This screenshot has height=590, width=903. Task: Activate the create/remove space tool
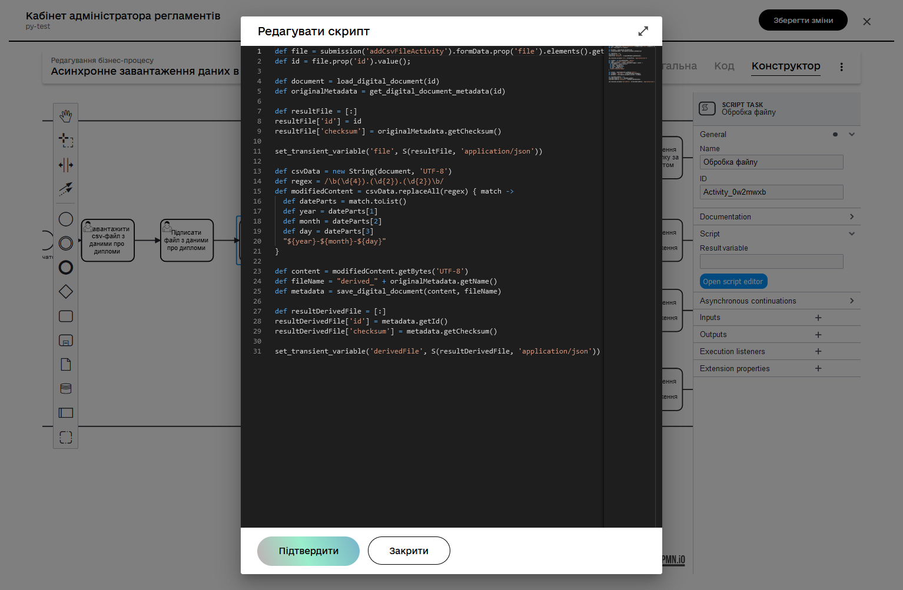click(66, 165)
